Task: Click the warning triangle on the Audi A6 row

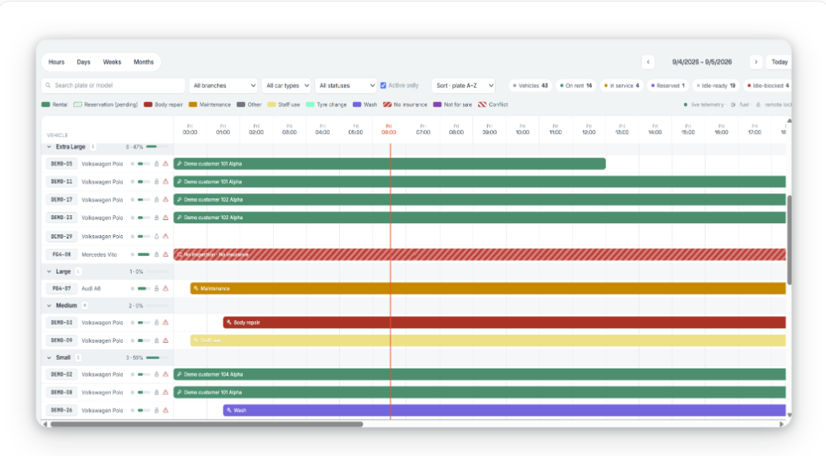Action: pyautogui.click(x=166, y=288)
